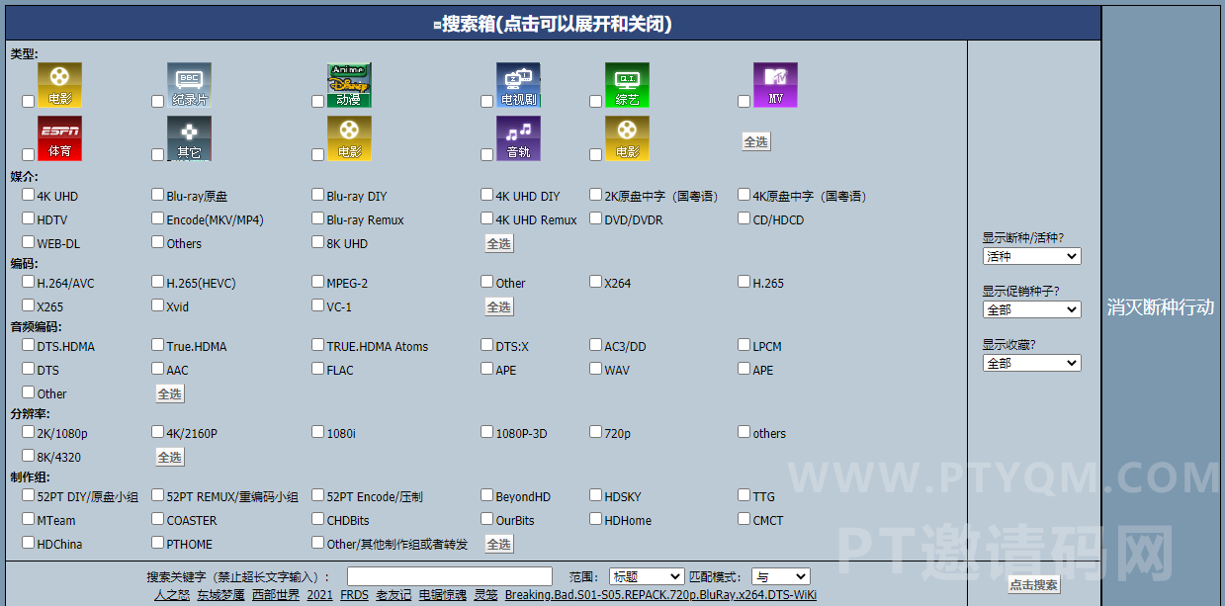Enable the 1080P-3D resolution checkbox
This screenshot has height=606, width=1225.
tap(486, 432)
